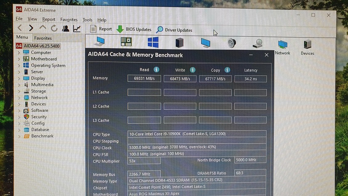The height and width of the screenshot is (196, 348).
Task: Open the Computer icon in the main pane
Action: coord(99,41)
